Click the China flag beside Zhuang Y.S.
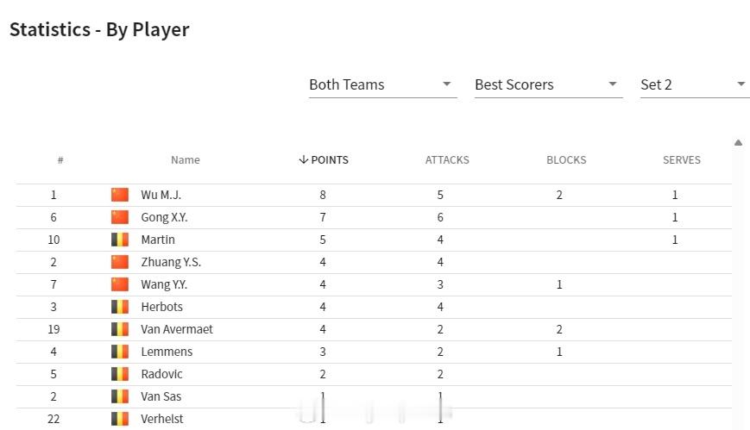 [120, 262]
